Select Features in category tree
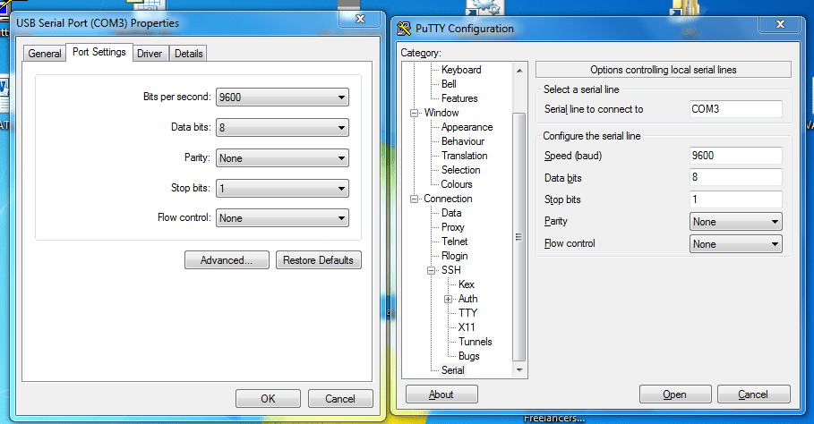The width and height of the screenshot is (814, 424). 459,98
